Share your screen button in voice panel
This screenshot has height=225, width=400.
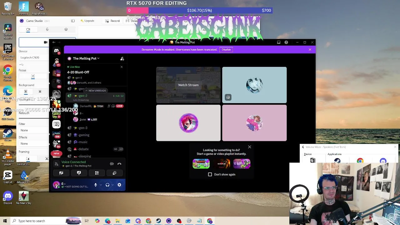(x=79, y=173)
